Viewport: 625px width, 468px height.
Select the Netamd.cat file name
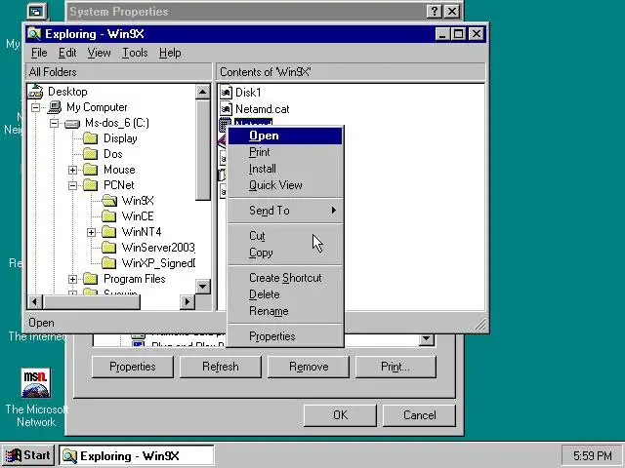[263, 109]
